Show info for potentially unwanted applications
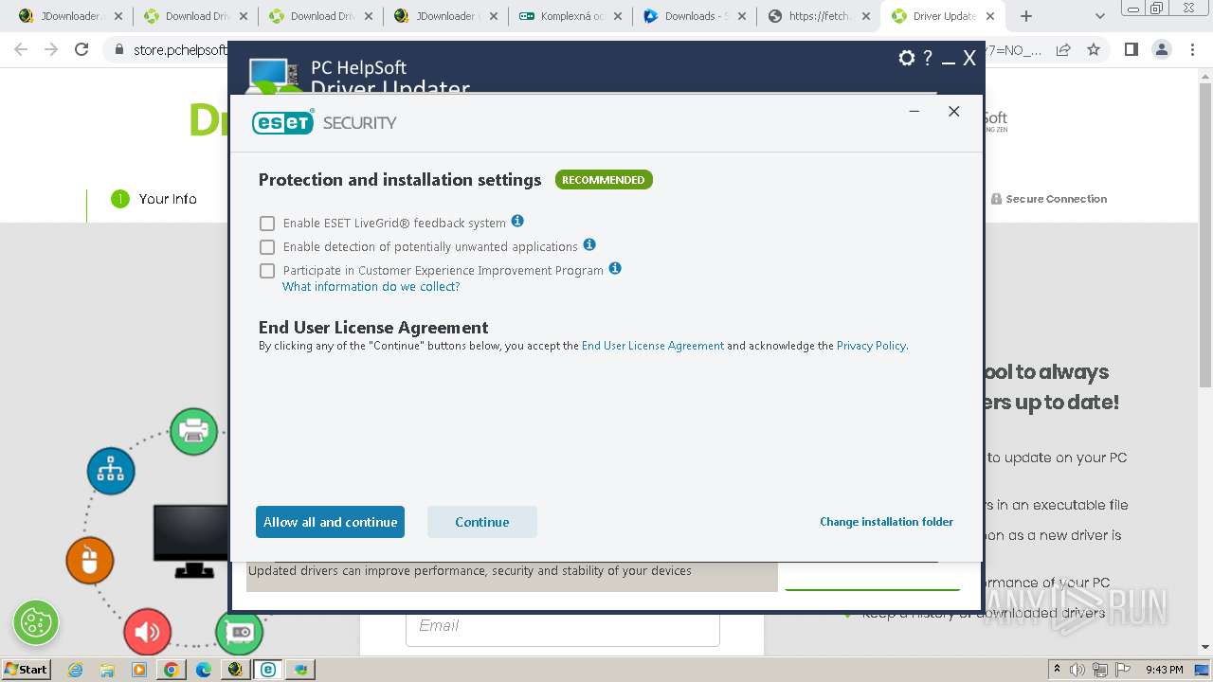Image resolution: width=1213 pixels, height=682 pixels. coord(589,244)
